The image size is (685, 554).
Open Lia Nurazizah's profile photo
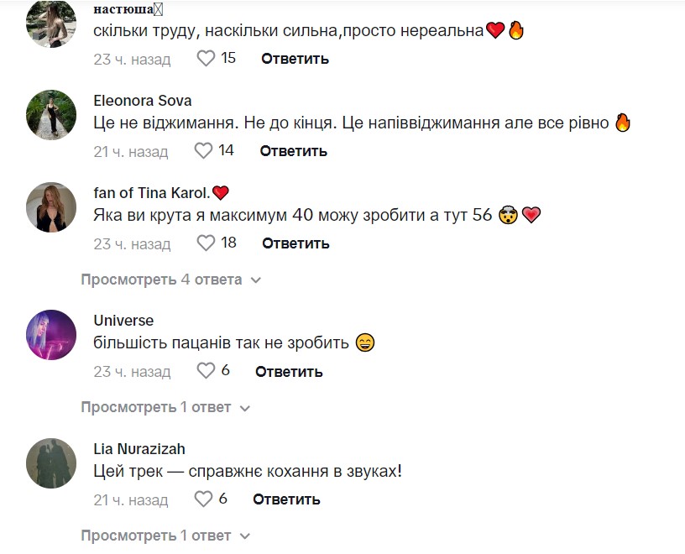[x=50, y=464]
